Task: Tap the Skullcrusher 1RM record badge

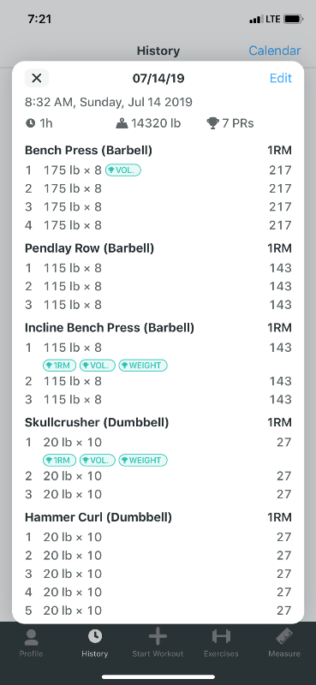Action: [x=59, y=460]
